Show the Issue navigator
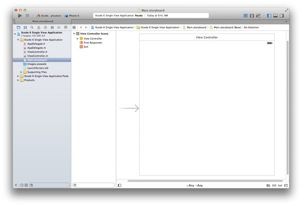This screenshot has width=302, height=206. [x=38, y=27]
